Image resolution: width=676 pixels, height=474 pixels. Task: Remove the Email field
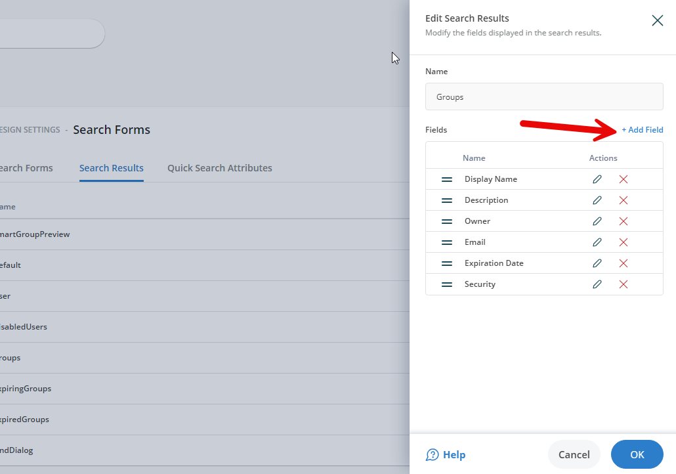623,242
